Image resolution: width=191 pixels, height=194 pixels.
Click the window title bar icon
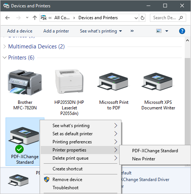click(x=6, y=6)
